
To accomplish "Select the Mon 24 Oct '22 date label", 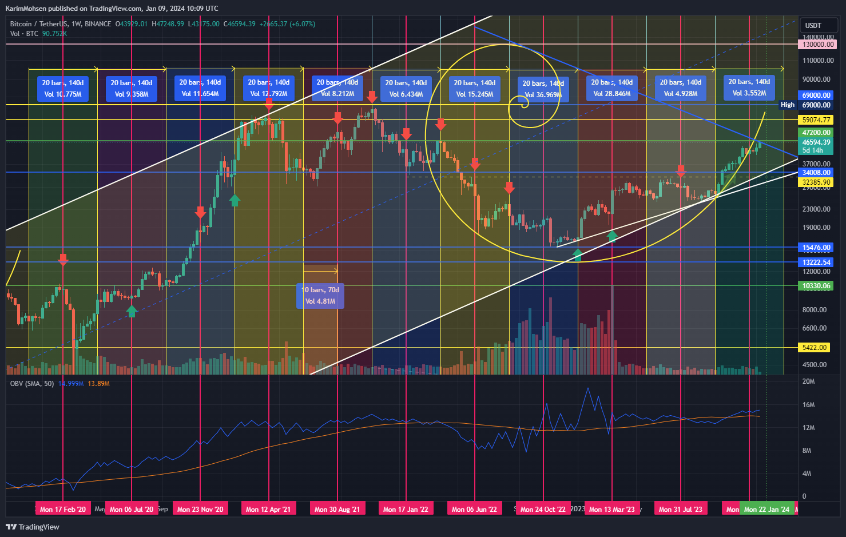I will [x=543, y=509].
